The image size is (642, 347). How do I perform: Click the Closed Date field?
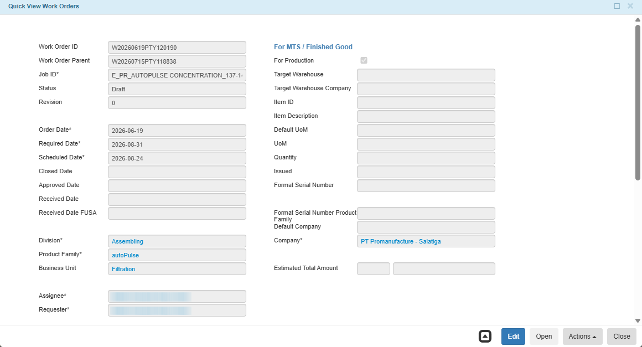177,172
